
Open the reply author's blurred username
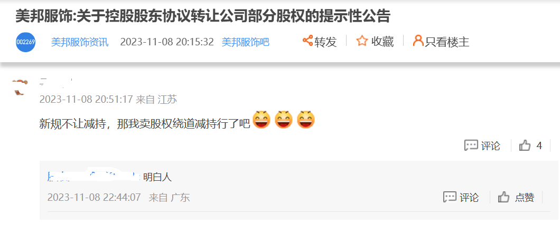pyautogui.click(x=94, y=177)
